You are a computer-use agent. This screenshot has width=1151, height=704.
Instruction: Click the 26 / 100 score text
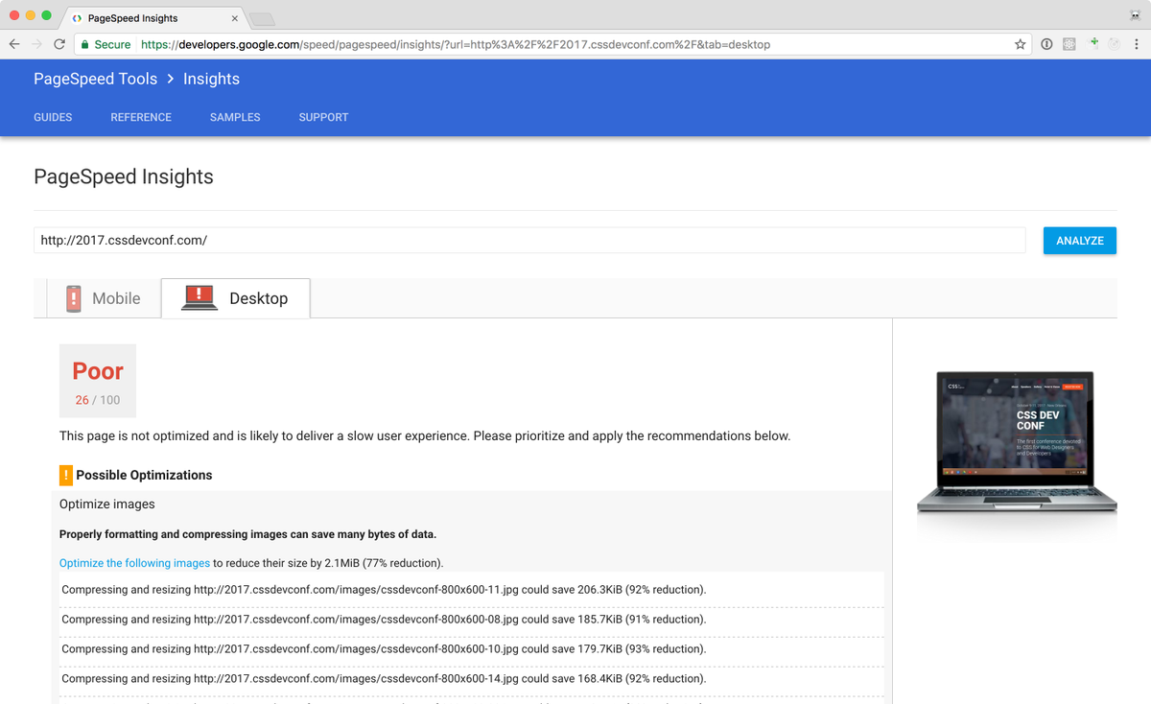[x=98, y=400]
